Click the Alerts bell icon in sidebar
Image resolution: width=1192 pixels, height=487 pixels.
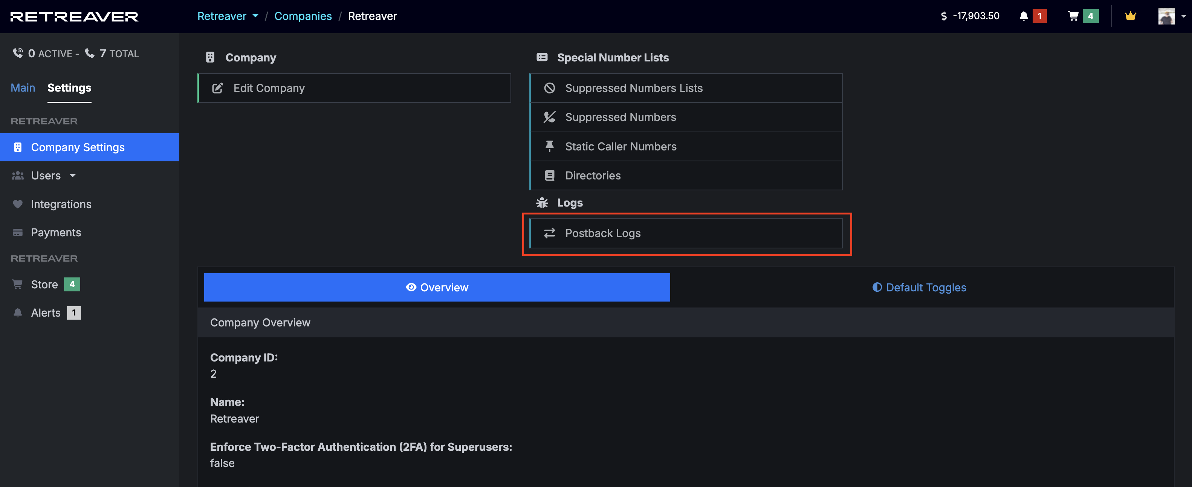point(18,313)
